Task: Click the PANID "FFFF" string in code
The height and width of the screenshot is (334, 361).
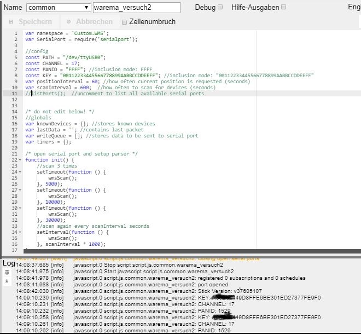Action: [74, 70]
